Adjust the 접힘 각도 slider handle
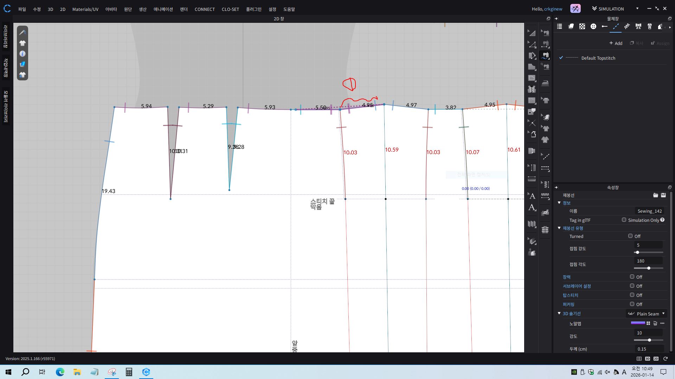This screenshot has height=379, width=675. pyautogui.click(x=649, y=268)
